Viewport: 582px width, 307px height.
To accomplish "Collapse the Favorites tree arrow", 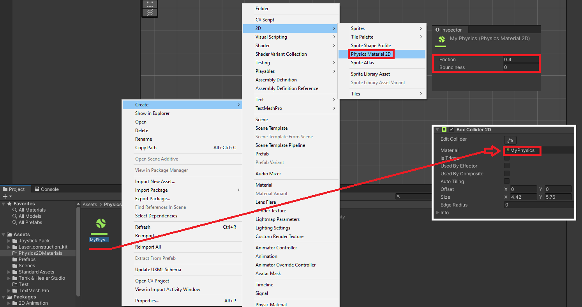I will pos(4,204).
